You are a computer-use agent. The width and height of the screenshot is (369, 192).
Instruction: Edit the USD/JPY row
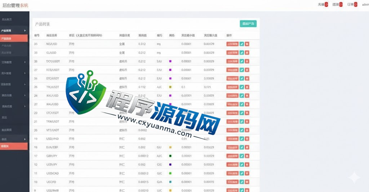pos(242,165)
